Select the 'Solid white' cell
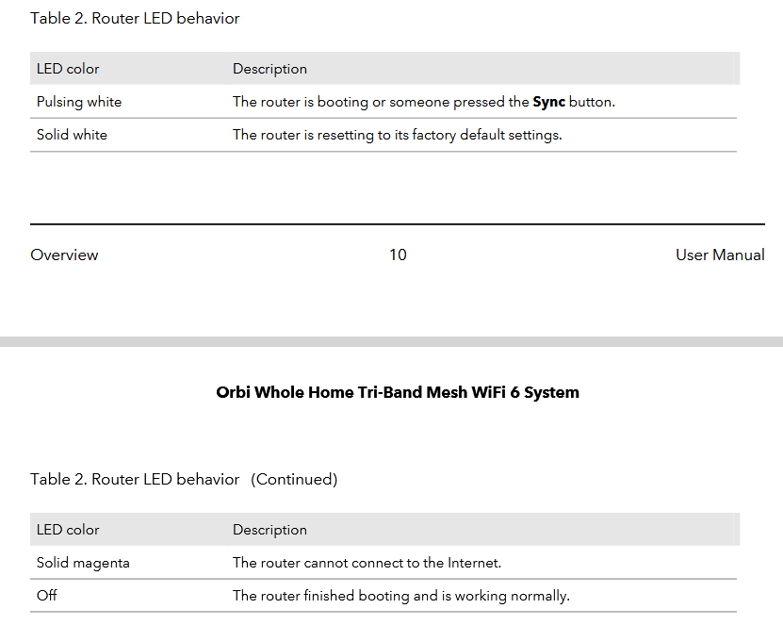Image resolution: width=783 pixels, height=625 pixels. [x=72, y=135]
